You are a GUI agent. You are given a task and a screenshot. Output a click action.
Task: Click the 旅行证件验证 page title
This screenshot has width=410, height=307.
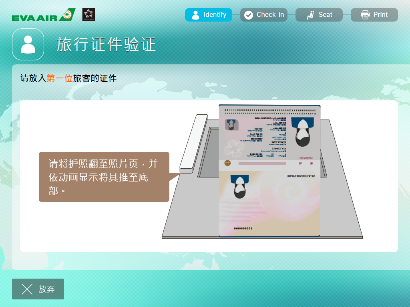(106, 44)
